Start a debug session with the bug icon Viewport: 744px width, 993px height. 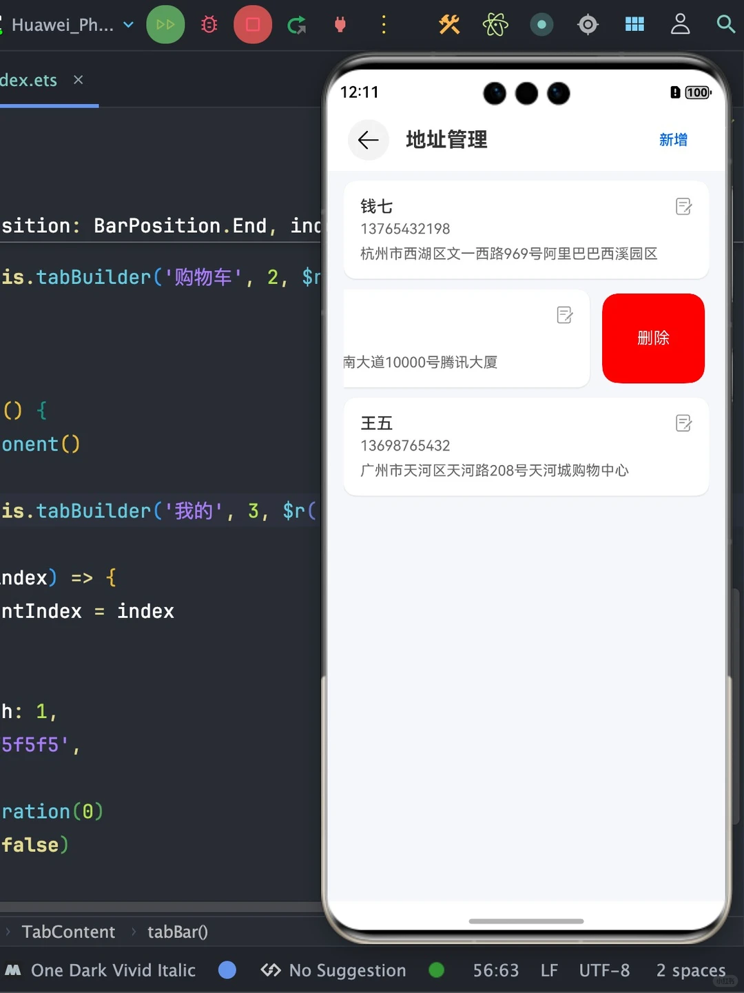[209, 24]
